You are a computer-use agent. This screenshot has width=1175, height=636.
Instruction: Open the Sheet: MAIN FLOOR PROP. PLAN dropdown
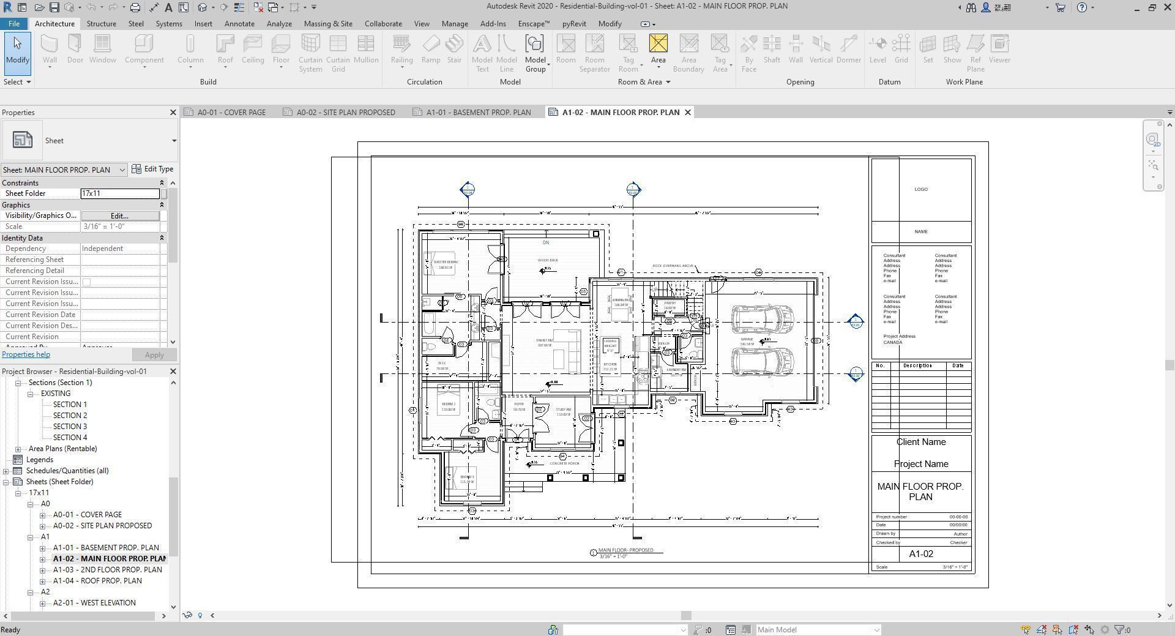pos(64,170)
